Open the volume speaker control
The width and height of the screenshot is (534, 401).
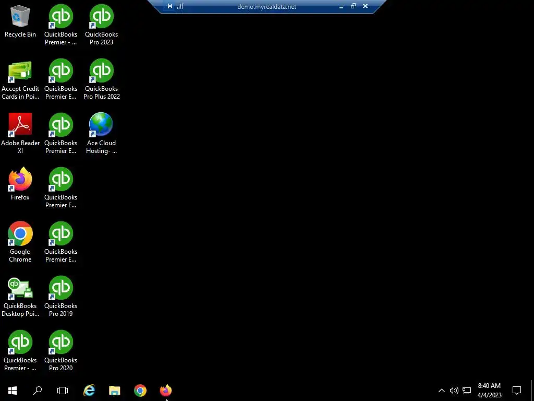click(x=454, y=391)
